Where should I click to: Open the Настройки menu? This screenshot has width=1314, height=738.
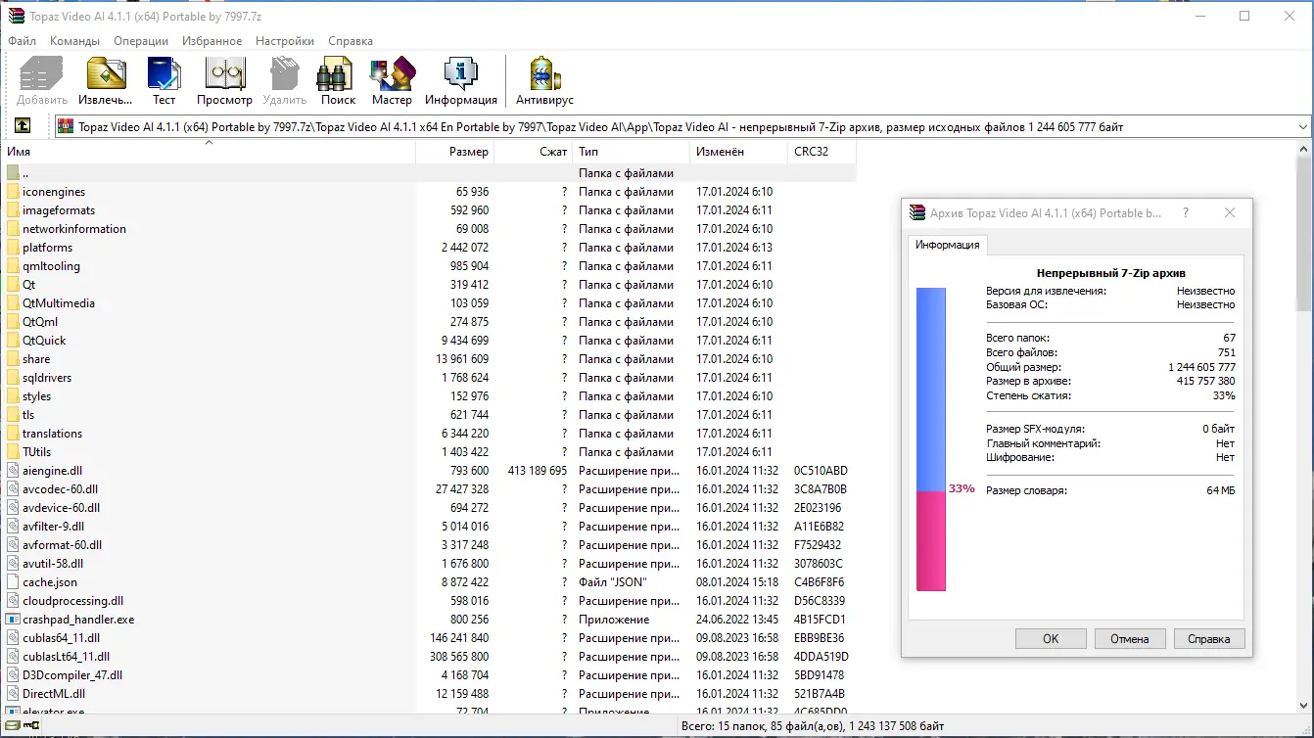(284, 41)
